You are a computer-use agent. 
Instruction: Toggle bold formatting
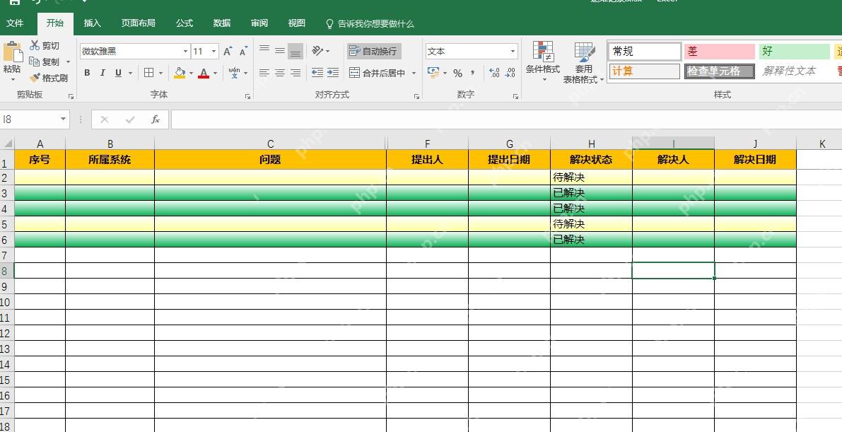87,73
